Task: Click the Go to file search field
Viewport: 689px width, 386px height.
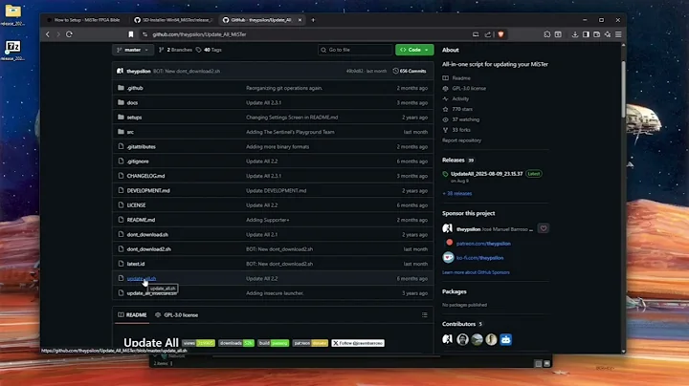Action: [x=355, y=50]
